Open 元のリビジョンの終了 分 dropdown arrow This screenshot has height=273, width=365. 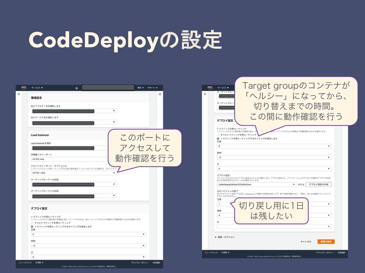(329, 226)
